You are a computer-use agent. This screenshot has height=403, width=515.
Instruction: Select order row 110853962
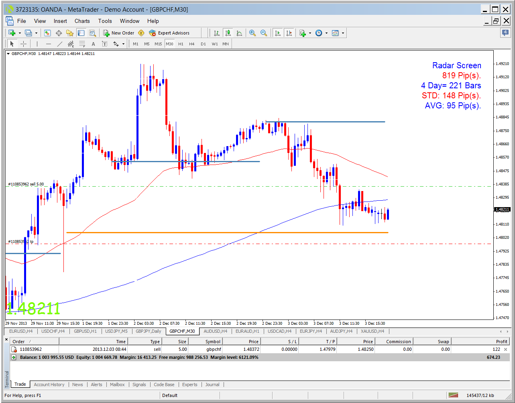click(260, 349)
